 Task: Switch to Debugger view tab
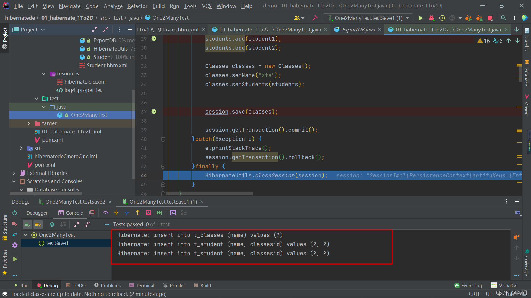(37, 213)
